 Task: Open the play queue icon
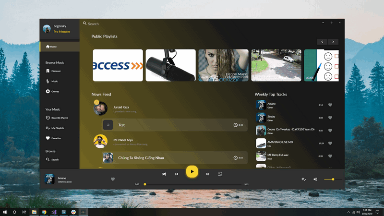click(x=304, y=179)
